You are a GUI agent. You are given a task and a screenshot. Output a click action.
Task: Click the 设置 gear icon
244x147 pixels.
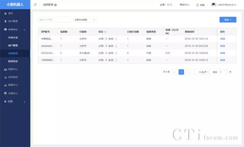(5, 102)
